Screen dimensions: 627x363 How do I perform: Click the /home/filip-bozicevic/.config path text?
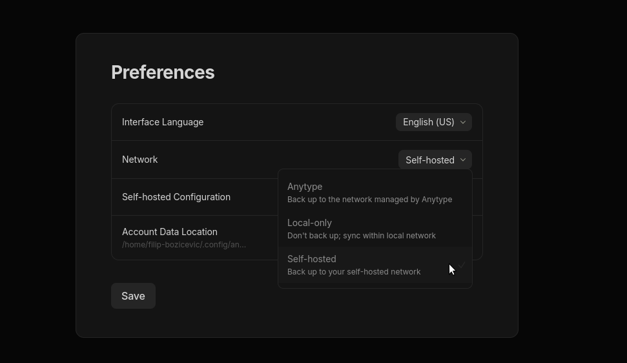coord(183,245)
